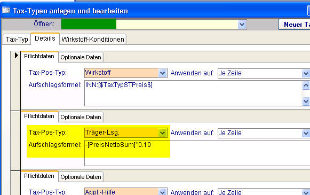Expand Anwenden auf dropdown in the Wirkstoff record
The width and height of the screenshot is (310, 195).
click(x=306, y=73)
